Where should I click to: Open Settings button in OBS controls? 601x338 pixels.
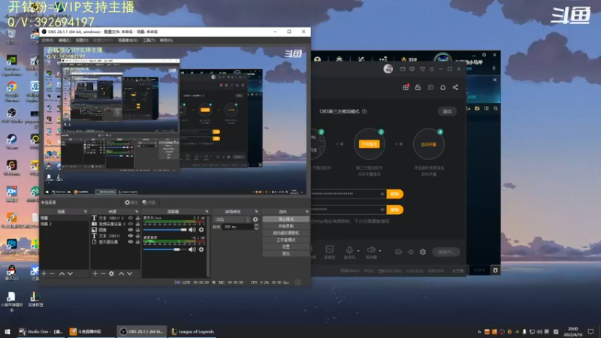(x=286, y=247)
